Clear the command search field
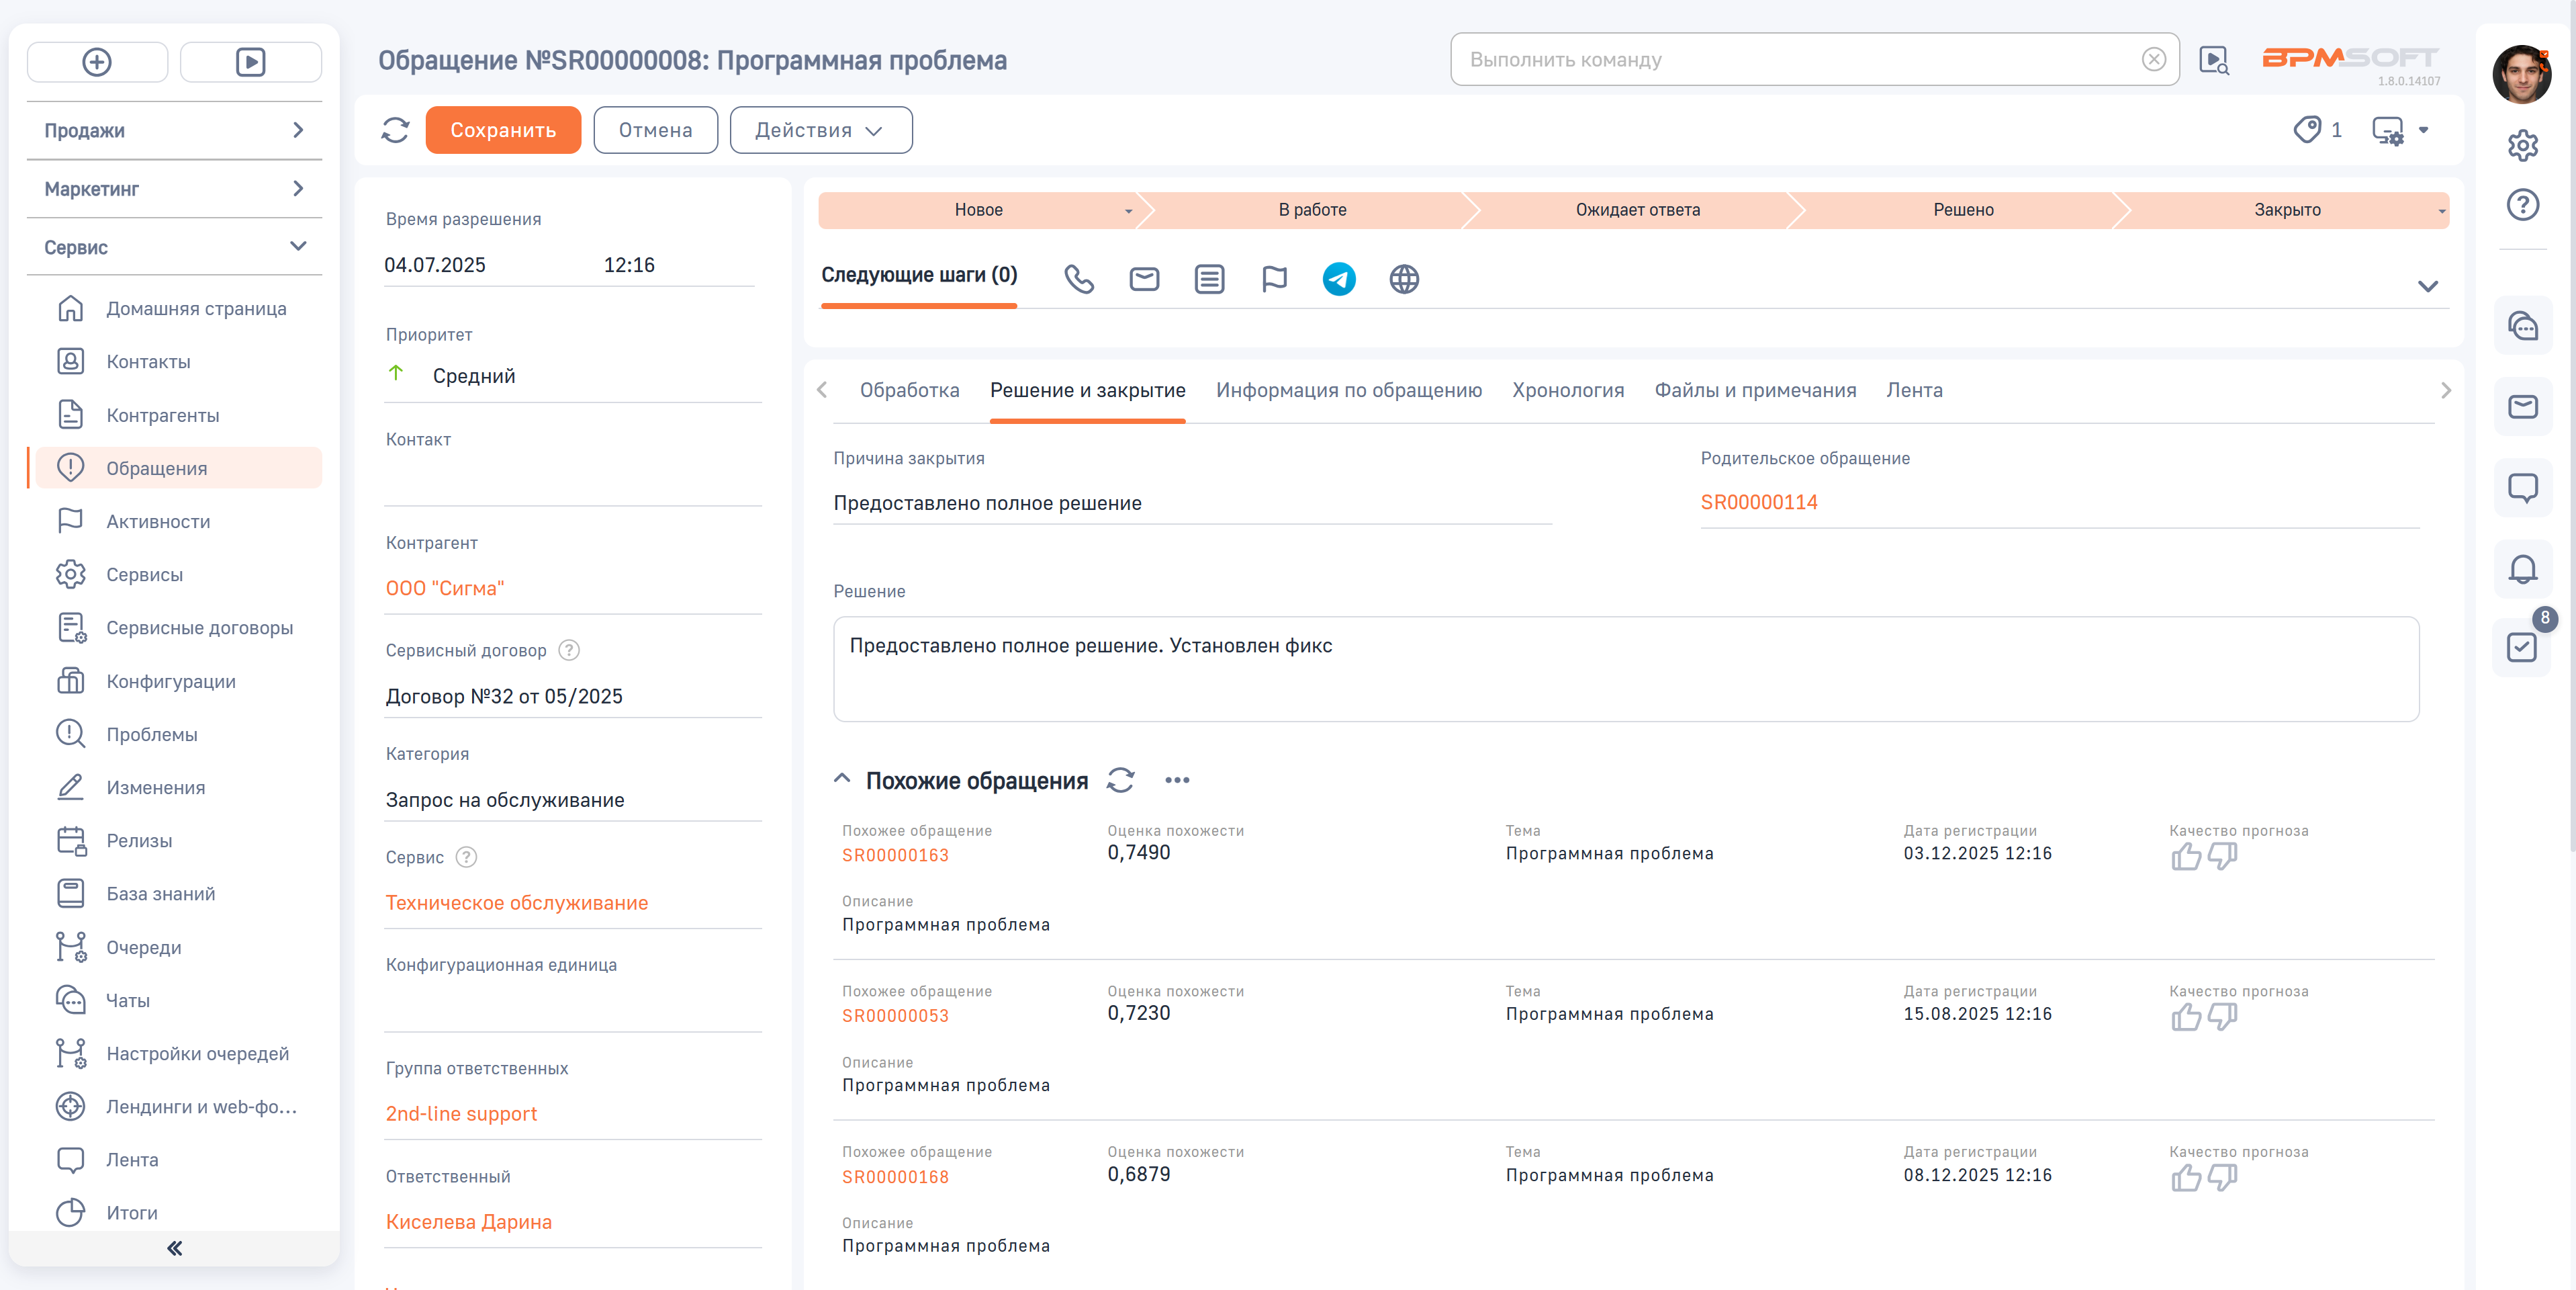Viewport: 2576px width, 1290px height. coord(2154,60)
